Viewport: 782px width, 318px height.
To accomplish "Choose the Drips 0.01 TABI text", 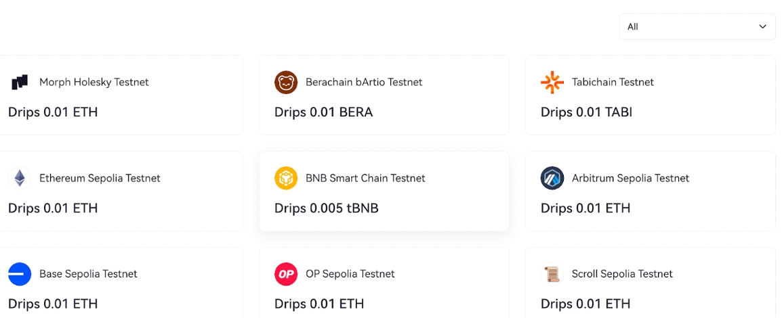I will (x=586, y=112).
